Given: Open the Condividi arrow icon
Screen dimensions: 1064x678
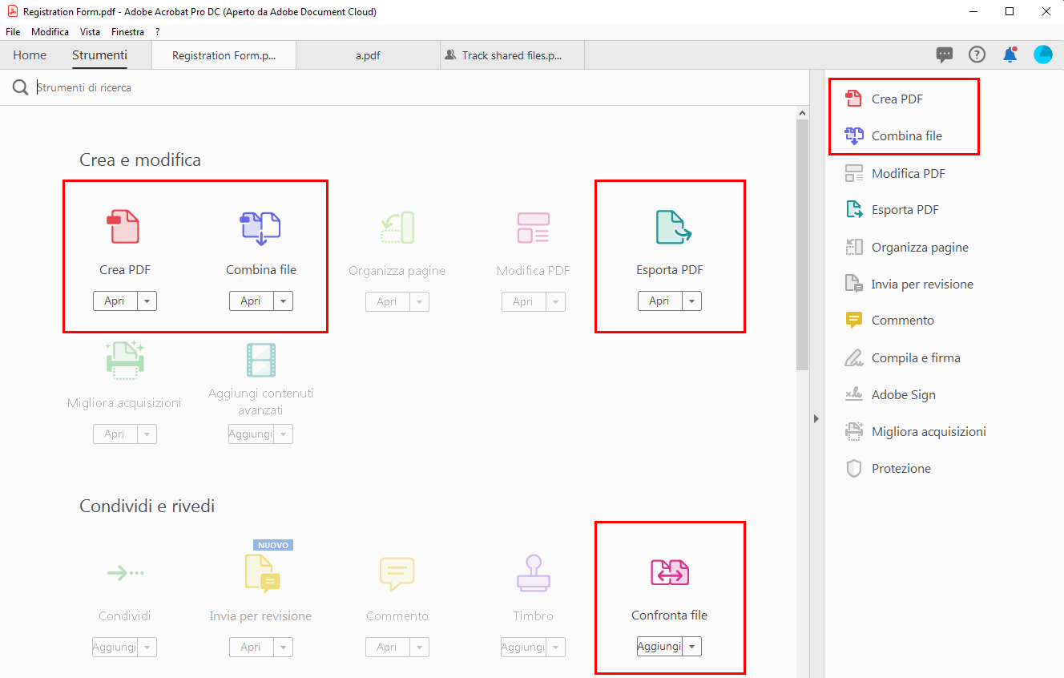Looking at the screenshot, I should pyautogui.click(x=125, y=572).
